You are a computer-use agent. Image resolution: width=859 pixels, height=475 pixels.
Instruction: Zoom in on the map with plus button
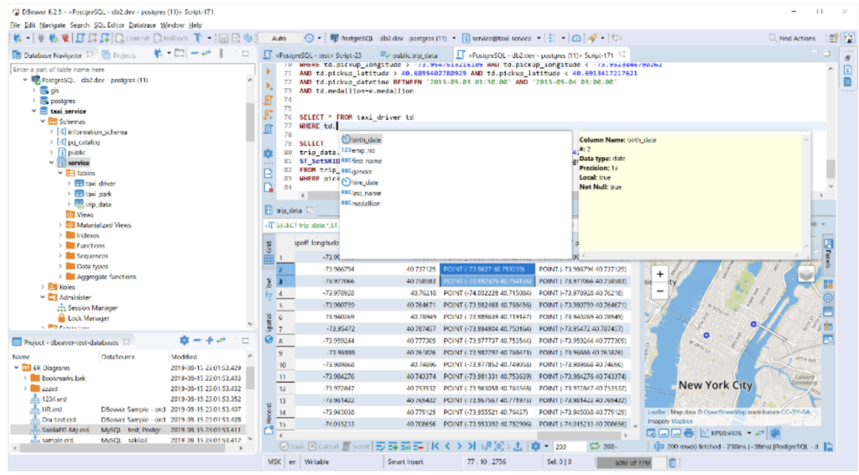[660, 274]
